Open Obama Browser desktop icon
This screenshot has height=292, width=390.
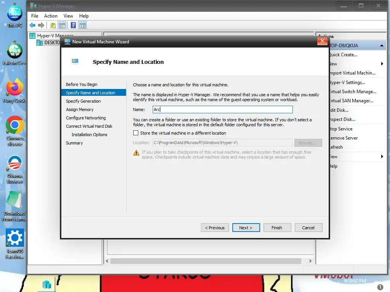(14, 169)
